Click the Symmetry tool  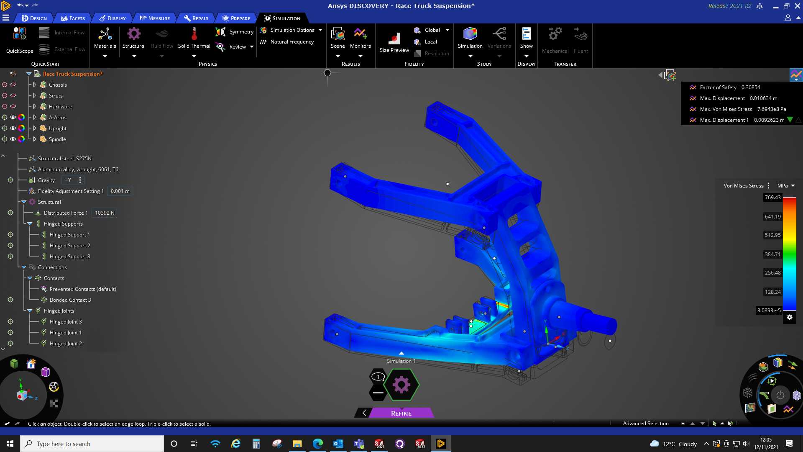tap(235, 32)
